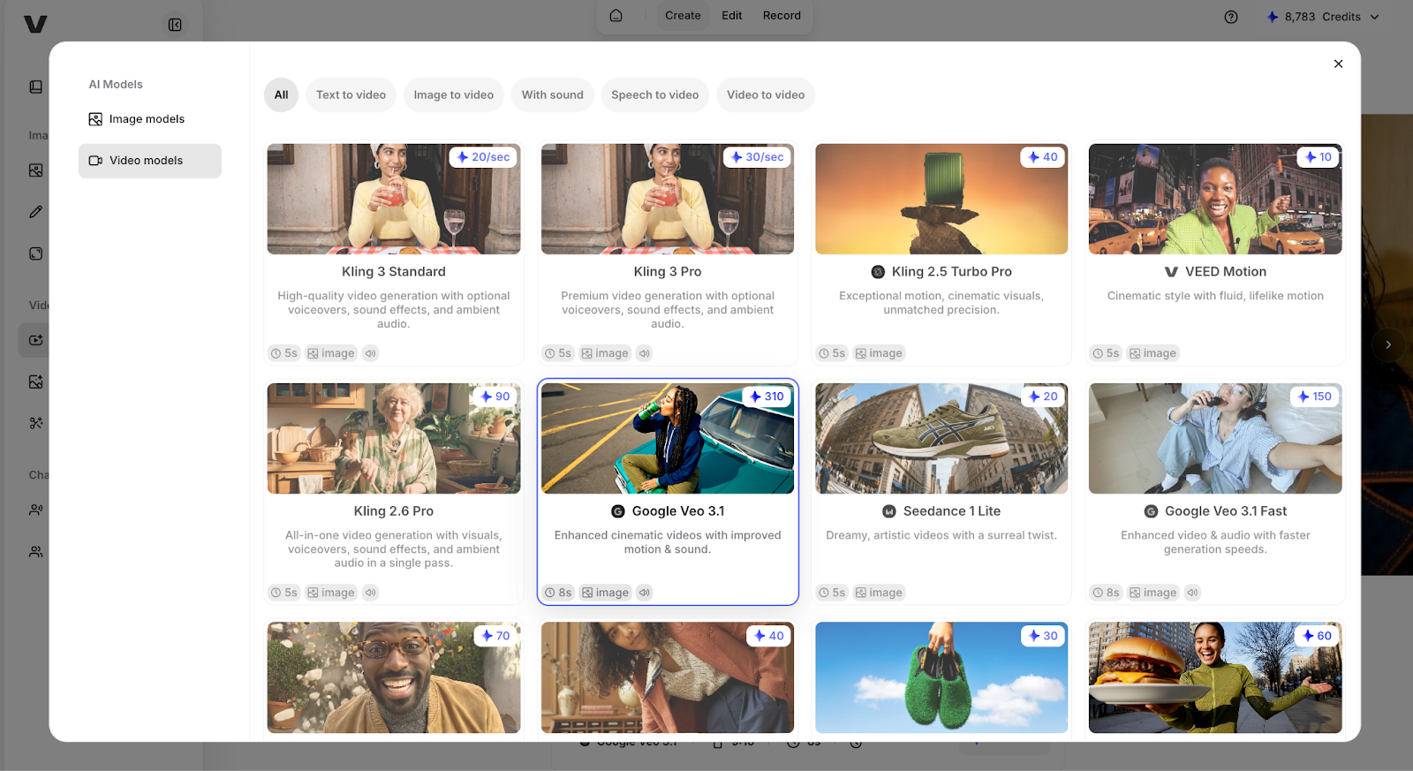The width and height of the screenshot is (1413, 771).
Task: Collapse the left sidebar panel icon
Action: pos(175,25)
